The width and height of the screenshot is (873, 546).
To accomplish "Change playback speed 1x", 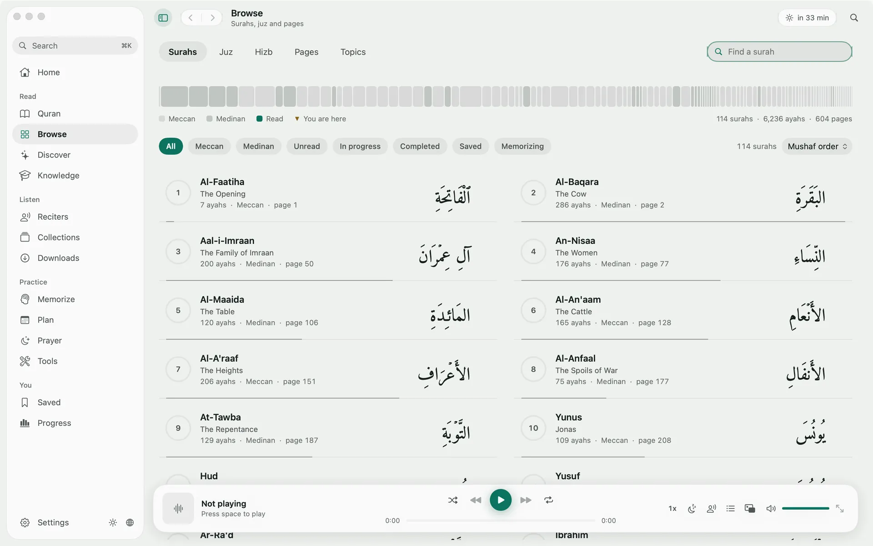I will (672, 509).
